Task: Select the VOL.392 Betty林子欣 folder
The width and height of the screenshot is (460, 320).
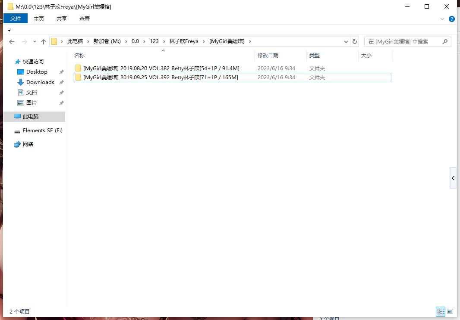Action: pyautogui.click(x=232, y=77)
